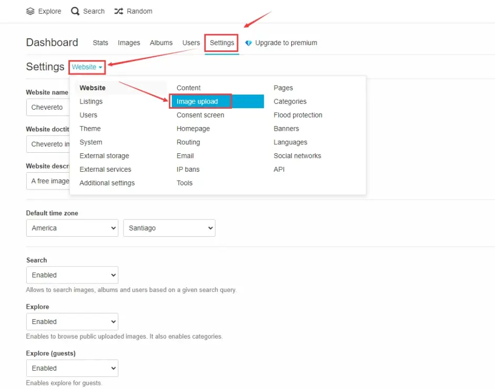Click the Search magnifier icon

coord(76,11)
